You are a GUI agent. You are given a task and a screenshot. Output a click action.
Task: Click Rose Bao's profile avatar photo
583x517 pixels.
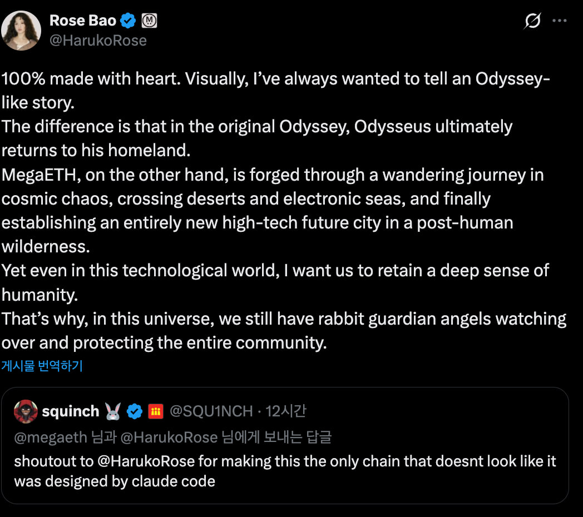click(22, 31)
